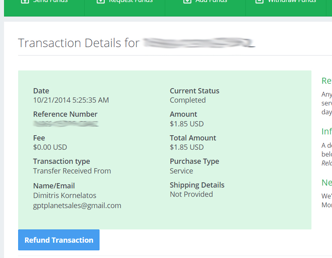This screenshot has width=332, height=258.
Task: Click the gptplanetsales@gmail.com email address
Action: point(77,205)
